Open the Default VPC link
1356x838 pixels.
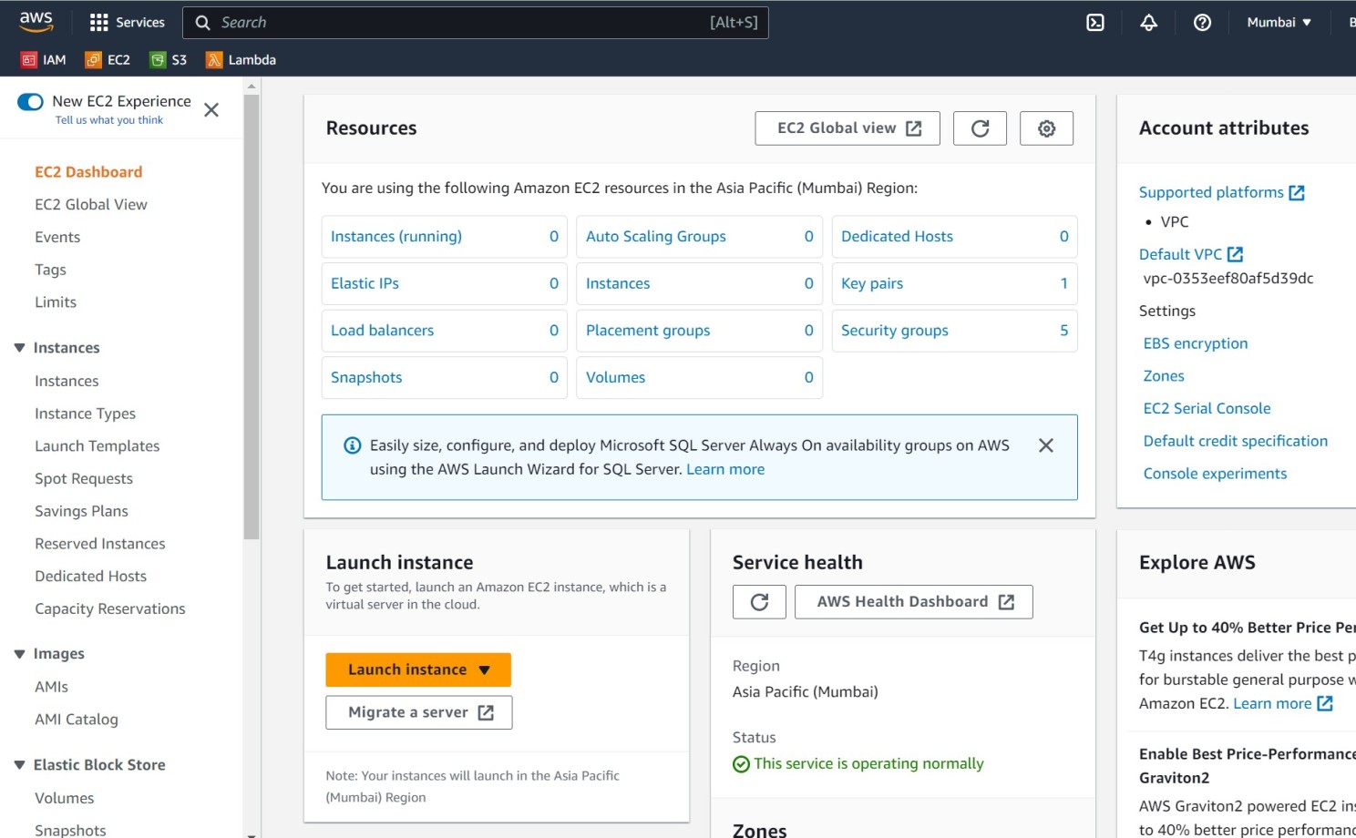point(1182,253)
